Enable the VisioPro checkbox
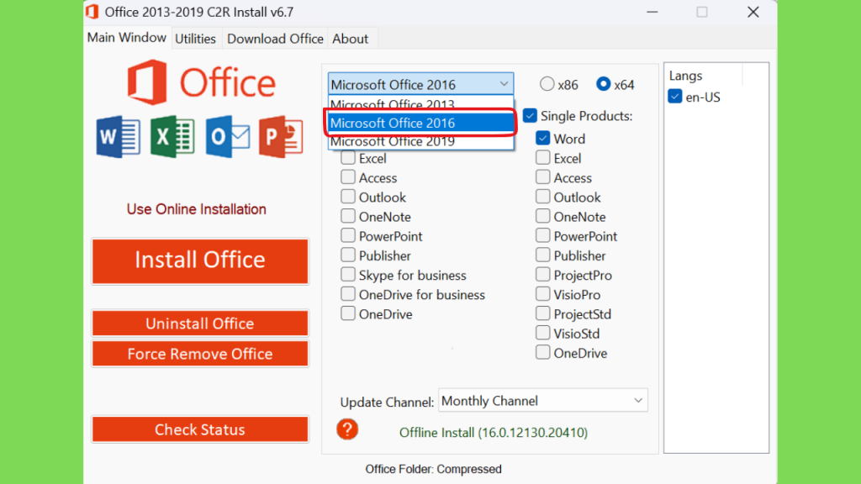Image resolution: width=861 pixels, height=484 pixels. pos(542,294)
